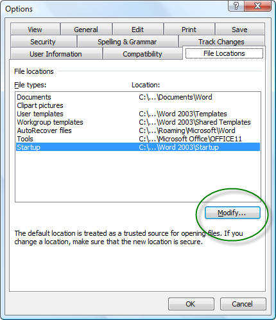Switch to Spelling & Grammar tab
The image size is (276, 320).
(127, 42)
